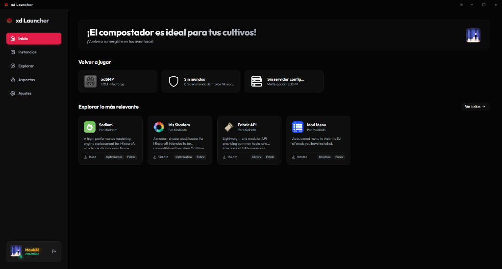Click the Instancias grid icon
This screenshot has height=269, width=502.
[x=13, y=52]
